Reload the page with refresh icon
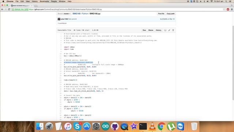234x132 pixels. [9, 10]
